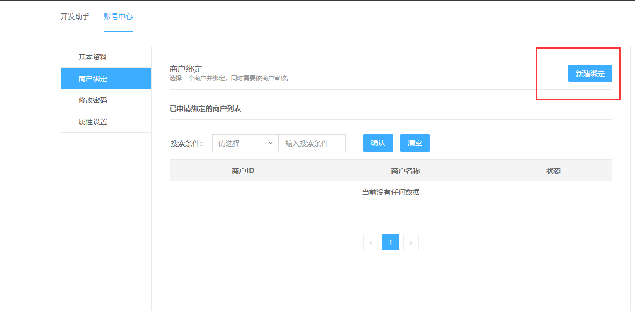
Task: Select 基本资料 in the sidebar
Action: [93, 57]
